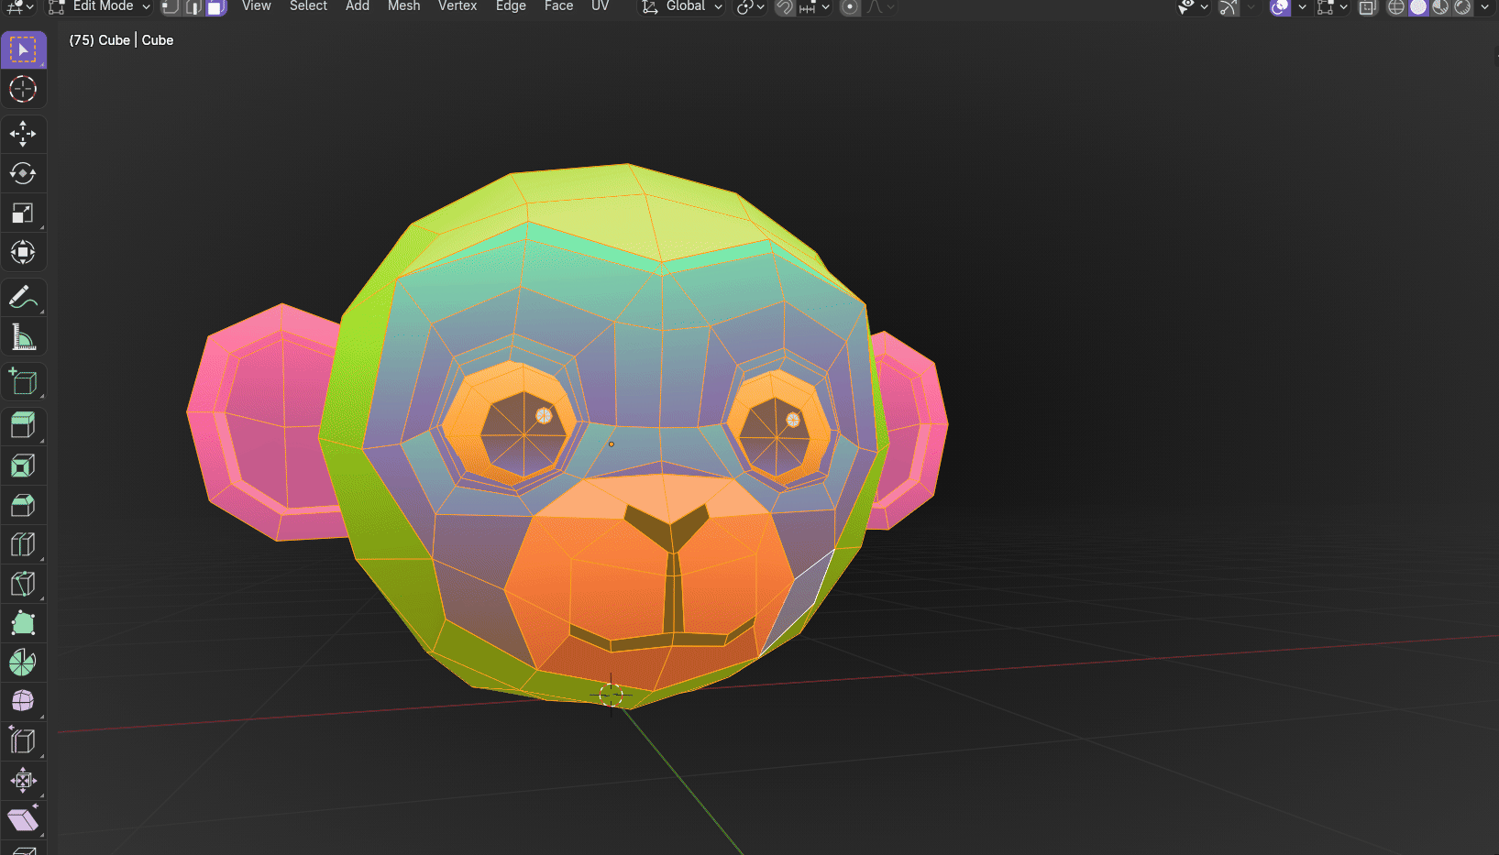
Task: Choose the Scale tool
Action: point(23,213)
